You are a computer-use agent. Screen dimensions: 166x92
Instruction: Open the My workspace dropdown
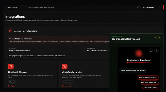(13, 7)
